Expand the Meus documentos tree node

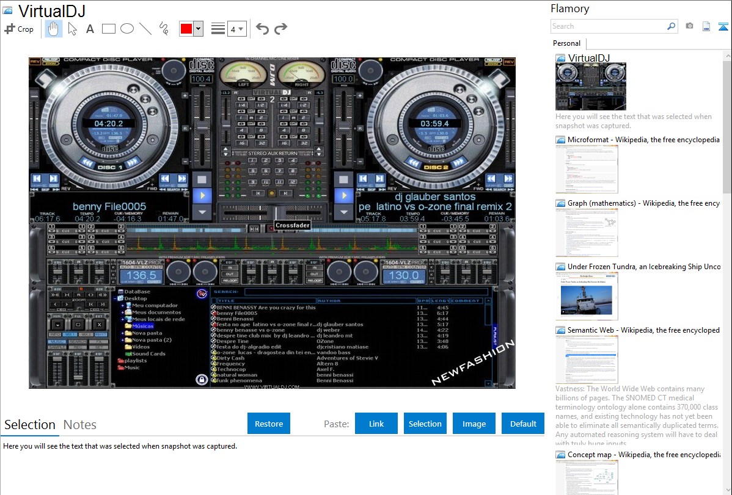(123, 313)
